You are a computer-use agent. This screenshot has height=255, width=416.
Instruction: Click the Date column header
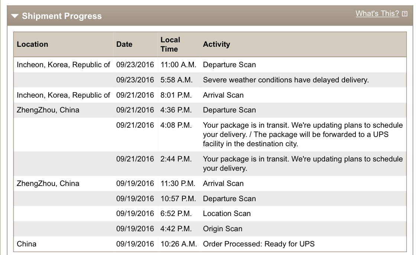point(124,44)
